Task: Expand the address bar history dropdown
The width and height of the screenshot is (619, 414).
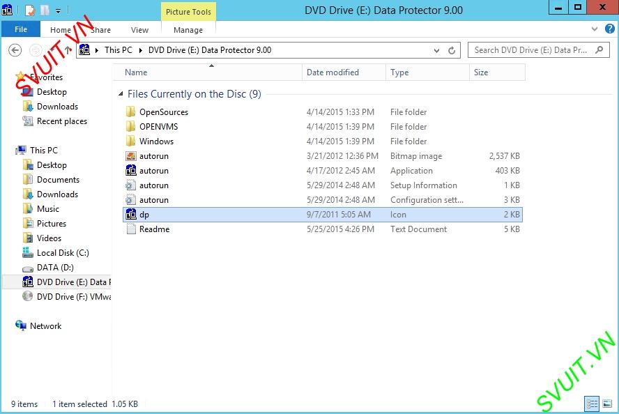Action: [x=436, y=50]
